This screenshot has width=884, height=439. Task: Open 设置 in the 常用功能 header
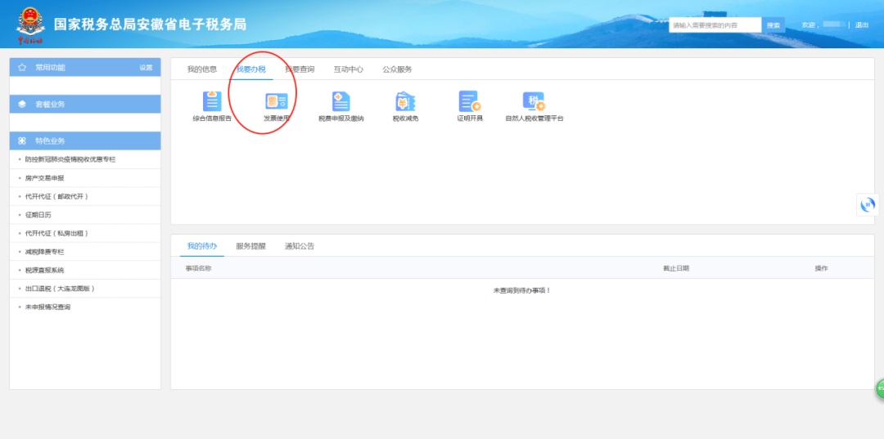coord(146,68)
